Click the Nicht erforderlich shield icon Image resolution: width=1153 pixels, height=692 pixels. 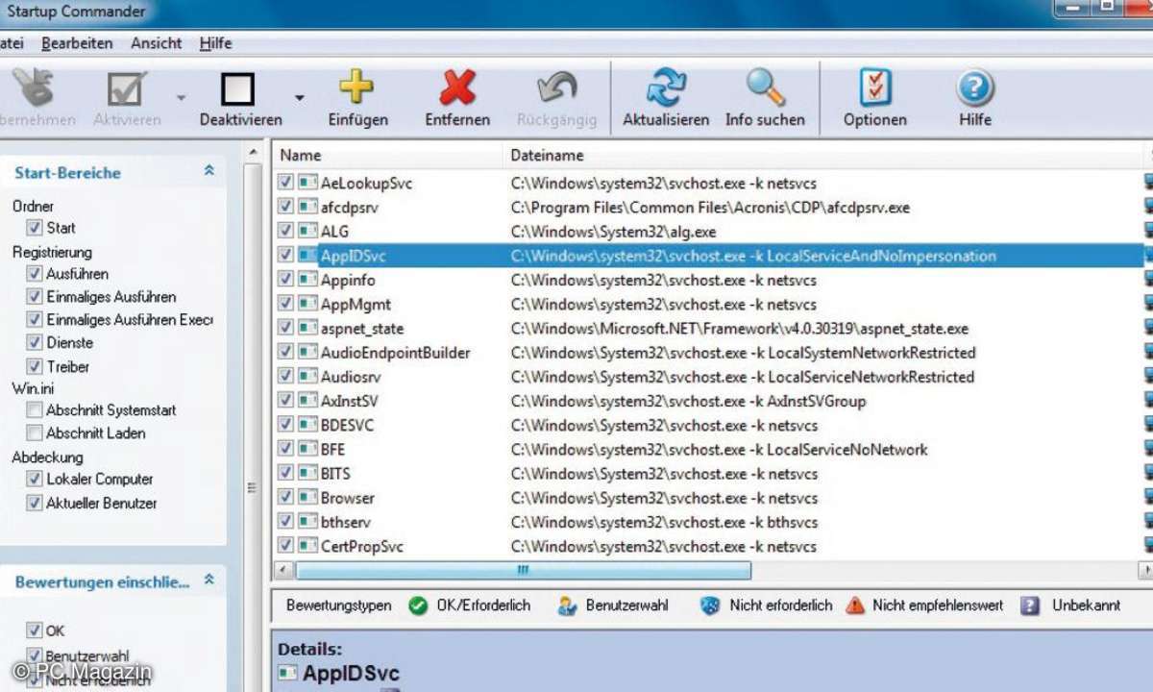[x=709, y=605]
